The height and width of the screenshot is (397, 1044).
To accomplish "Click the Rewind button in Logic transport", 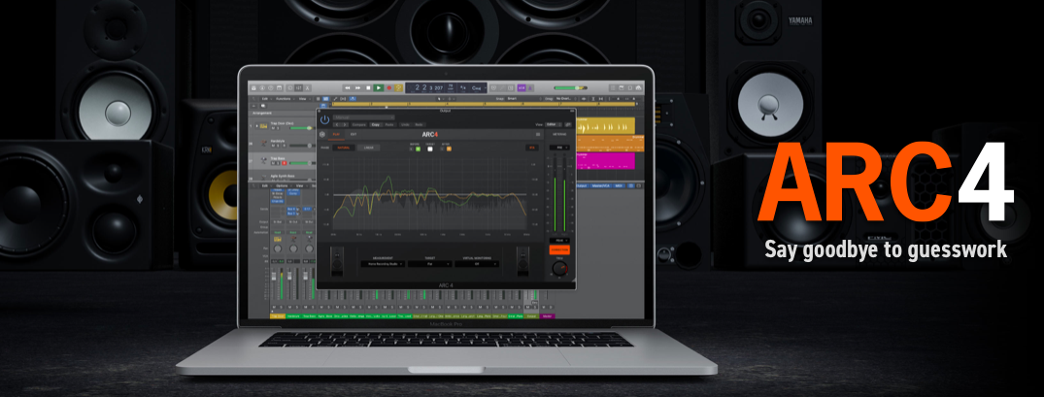I will (x=348, y=87).
